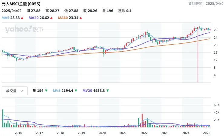
Task: Click the green down arrow beside MV20
Action: pos(107,90)
